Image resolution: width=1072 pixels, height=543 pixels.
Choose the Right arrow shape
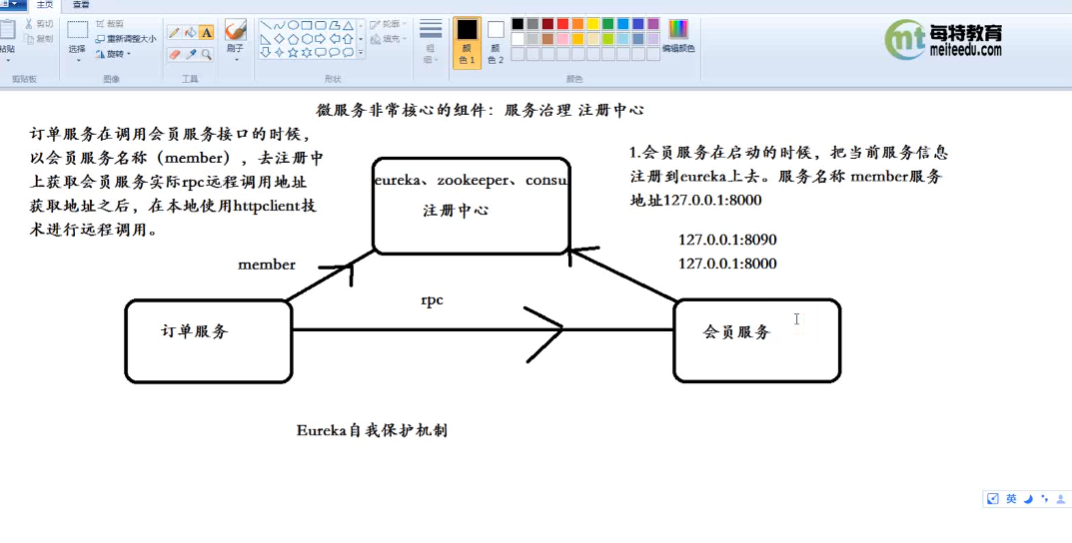coord(320,39)
